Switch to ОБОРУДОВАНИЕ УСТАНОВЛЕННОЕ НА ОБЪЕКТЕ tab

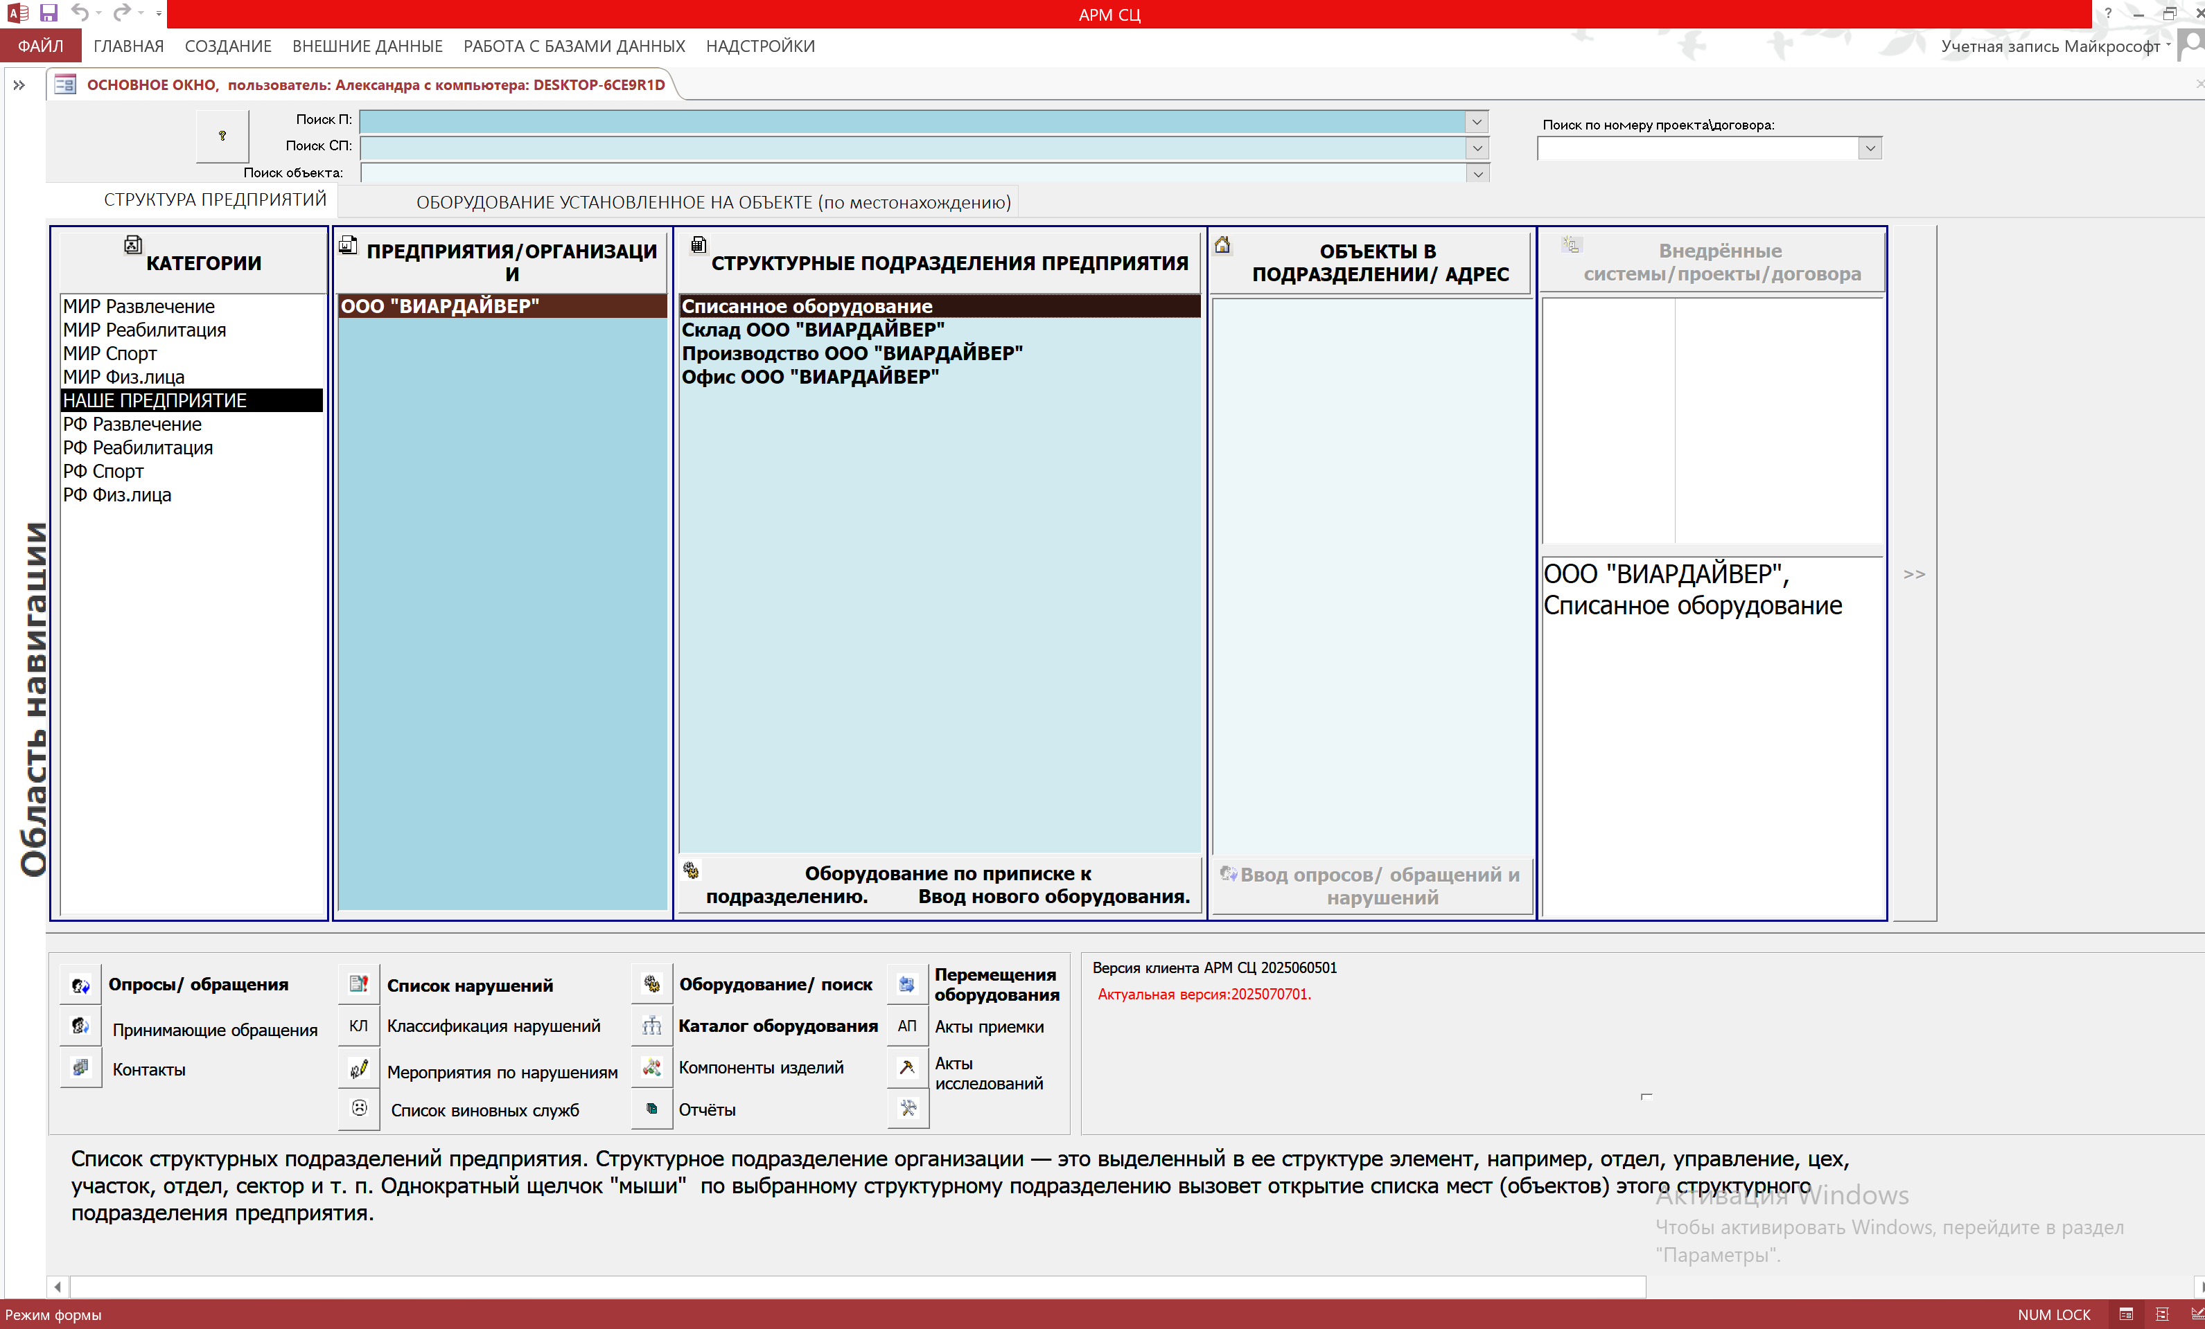713,203
